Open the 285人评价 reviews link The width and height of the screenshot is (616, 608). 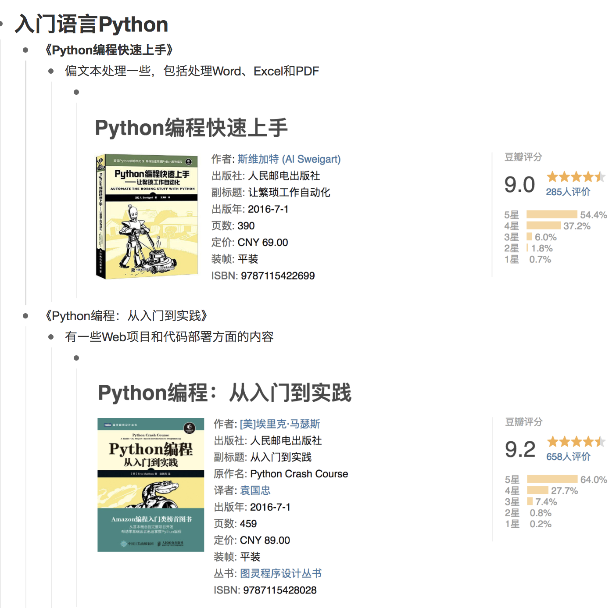point(568,192)
